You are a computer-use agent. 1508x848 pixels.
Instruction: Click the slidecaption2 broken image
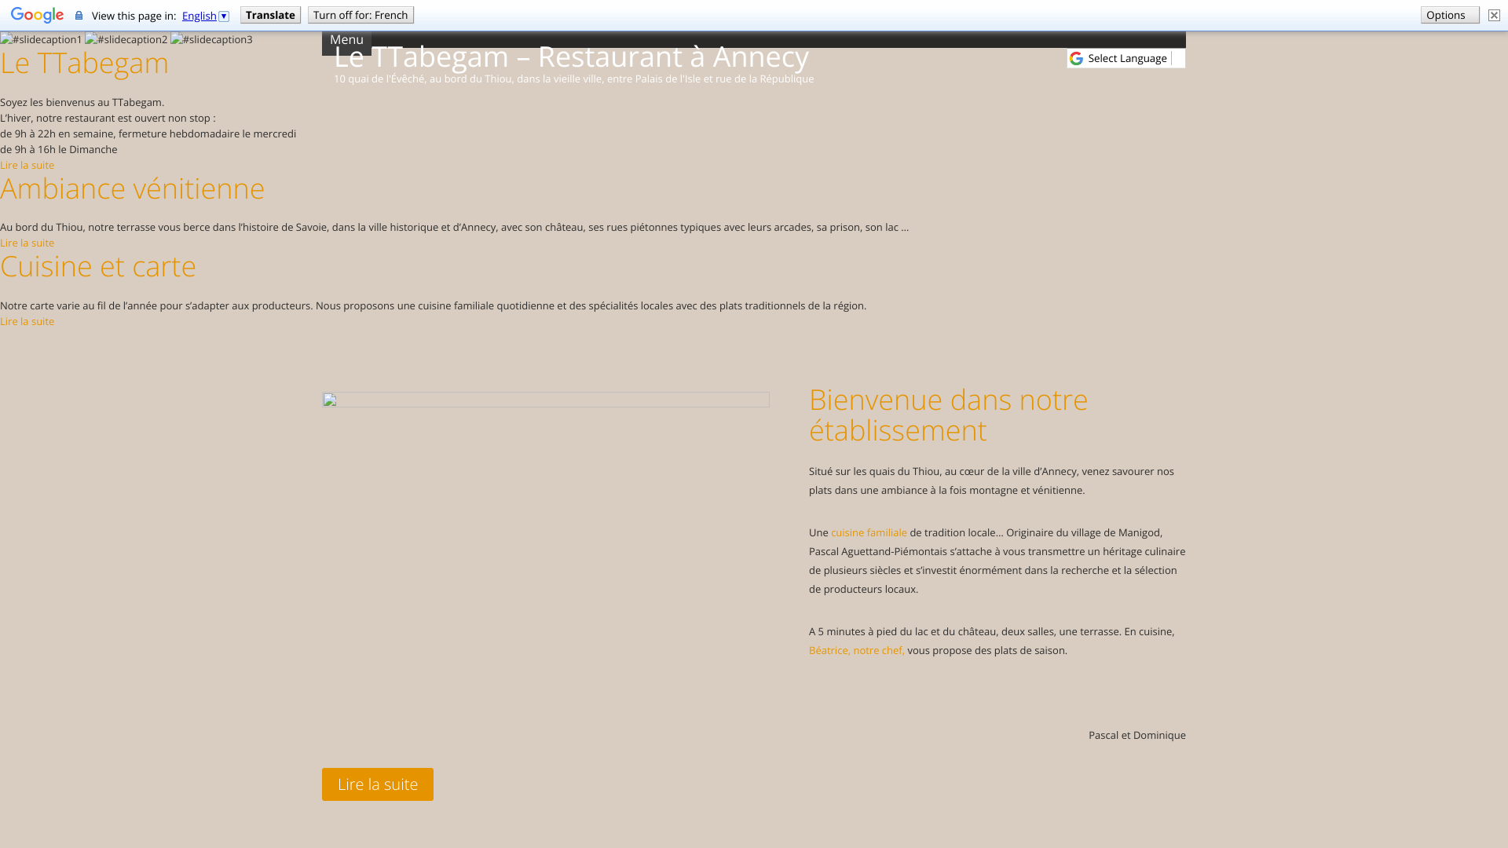pos(126,39)
